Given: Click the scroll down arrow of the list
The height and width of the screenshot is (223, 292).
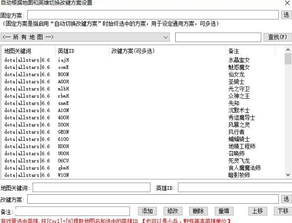Looking at the screenshot, I should pyautogui.click(x=288, y=175).
